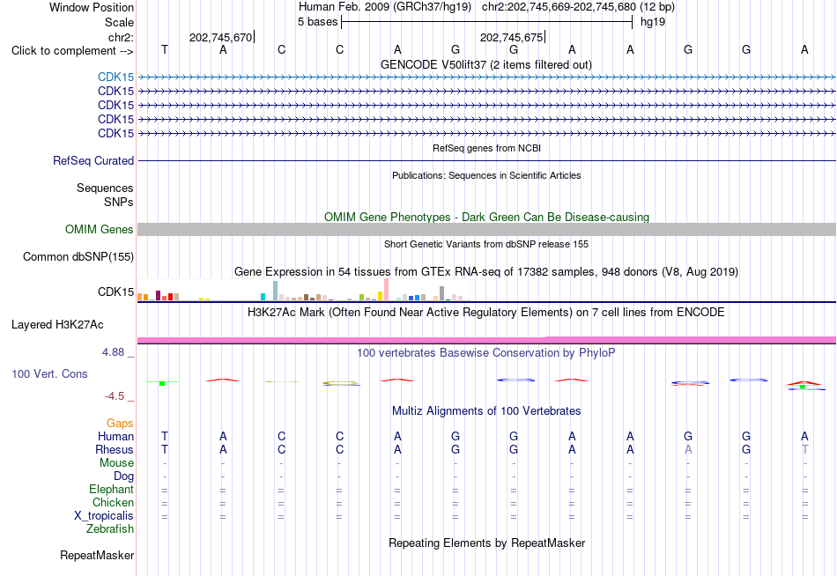The height and width of the screenshot is (576, 837).
Task: Click the pink Layered H3K27Ac signal band
Action: coord(487,340)
